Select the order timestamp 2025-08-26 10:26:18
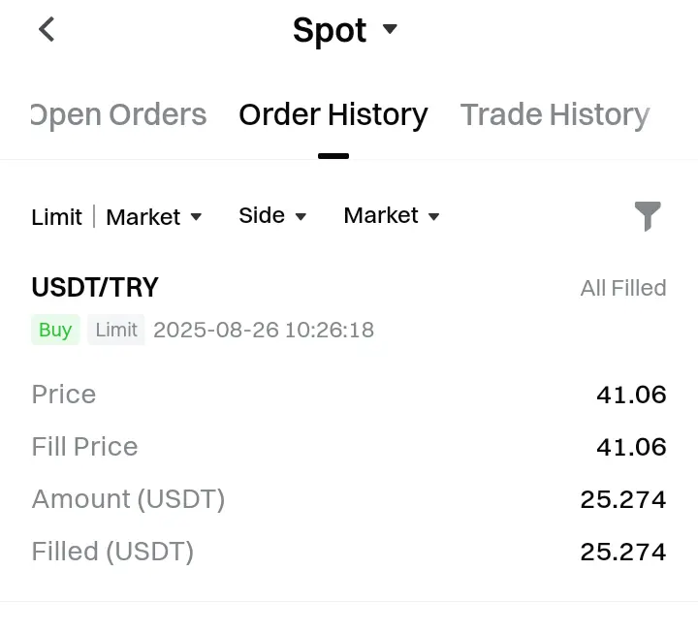The image size is (698, 633). click(264, 330)
